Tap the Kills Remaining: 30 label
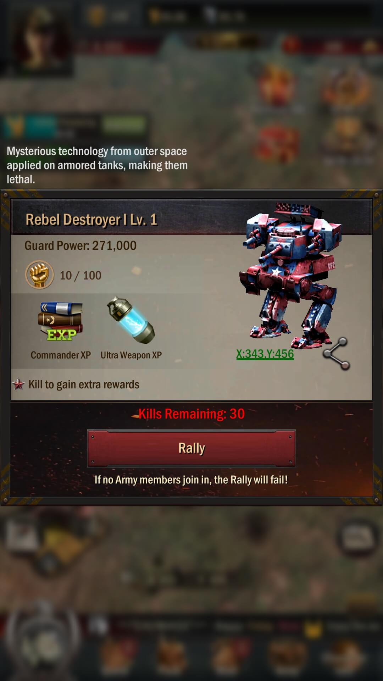 click(x=191, y=414)
